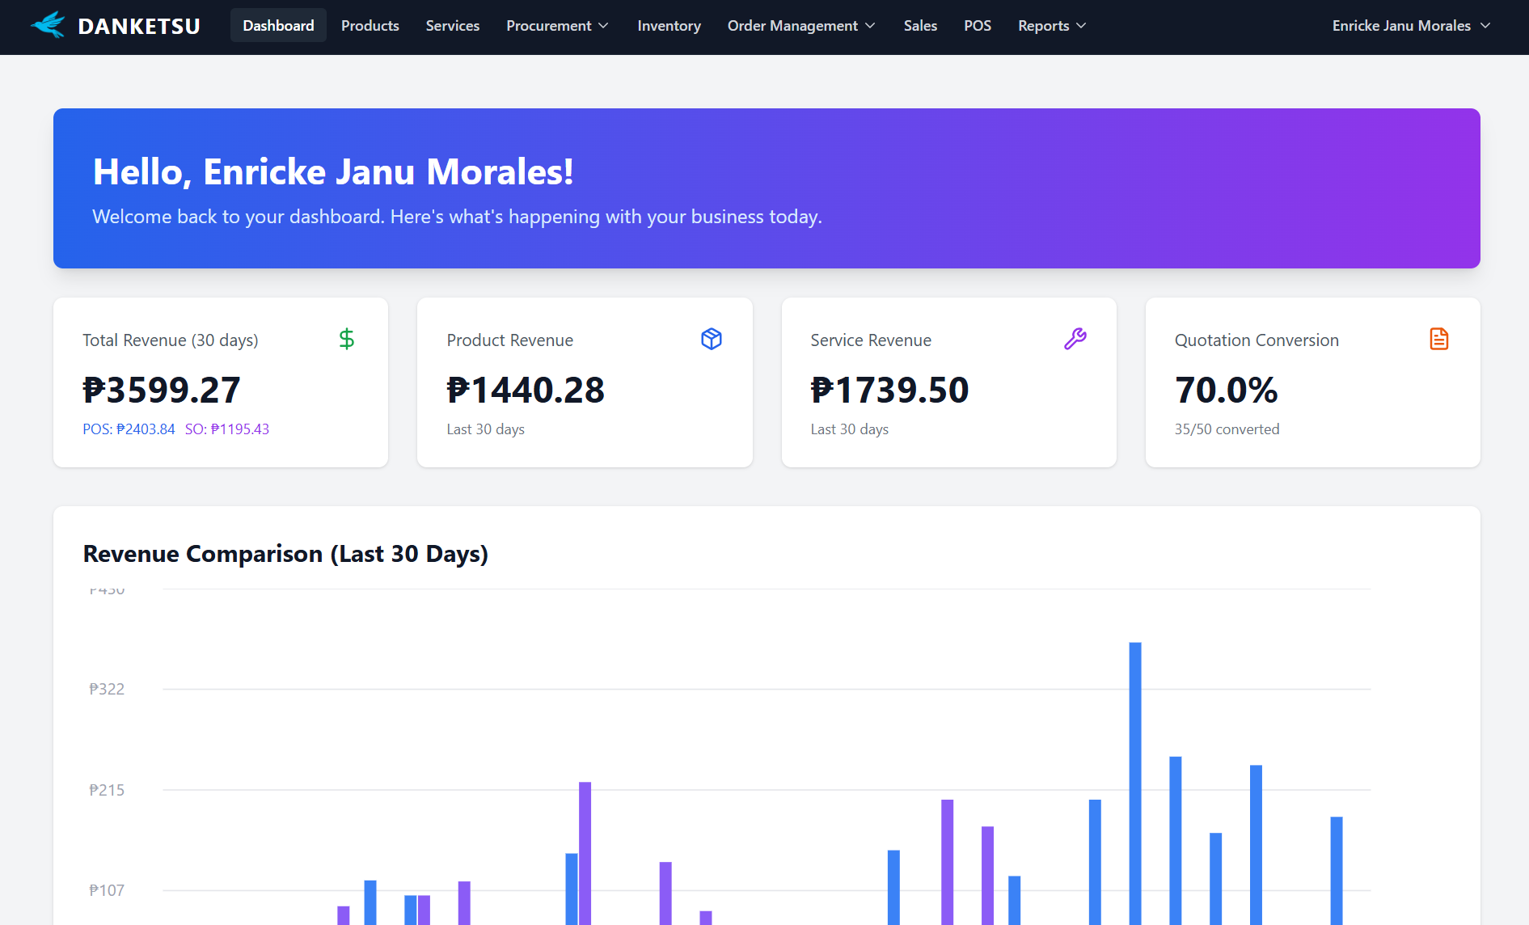Open the Inventory page
This screenshot has height=925, width=1529.
coord(669,25)
